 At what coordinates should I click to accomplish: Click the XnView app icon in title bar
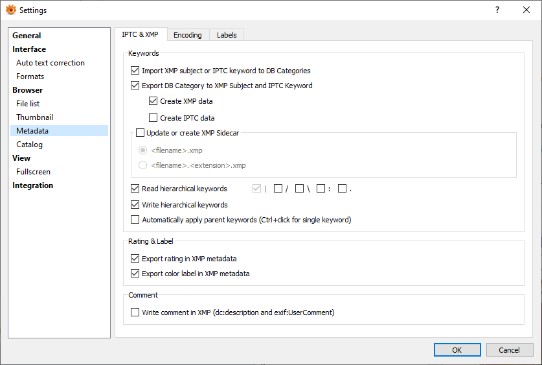10,10
